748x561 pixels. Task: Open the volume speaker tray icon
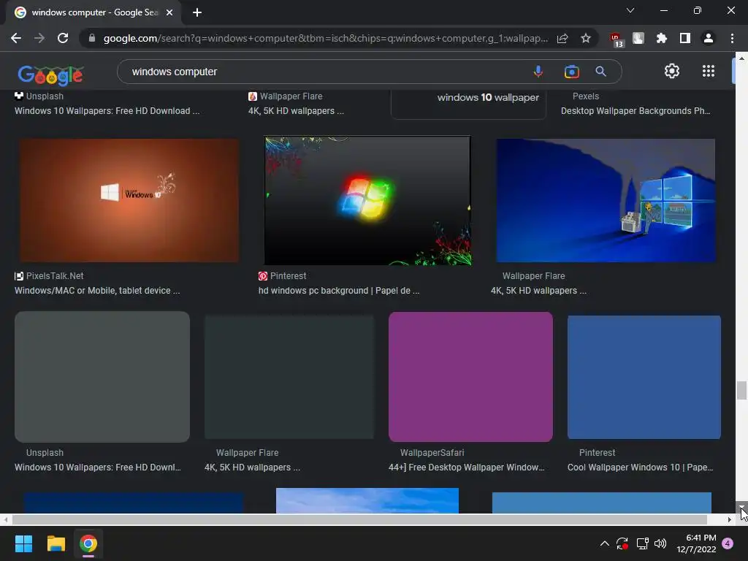tap(660, 543)
